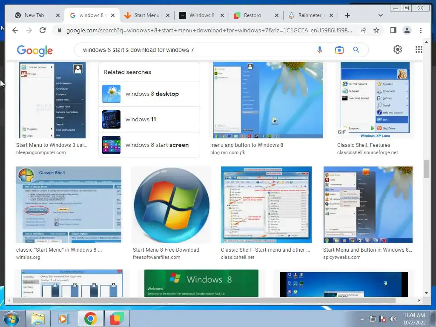
Task: Open Classic Shell: Features GIF image
Action: coord(375,100)
